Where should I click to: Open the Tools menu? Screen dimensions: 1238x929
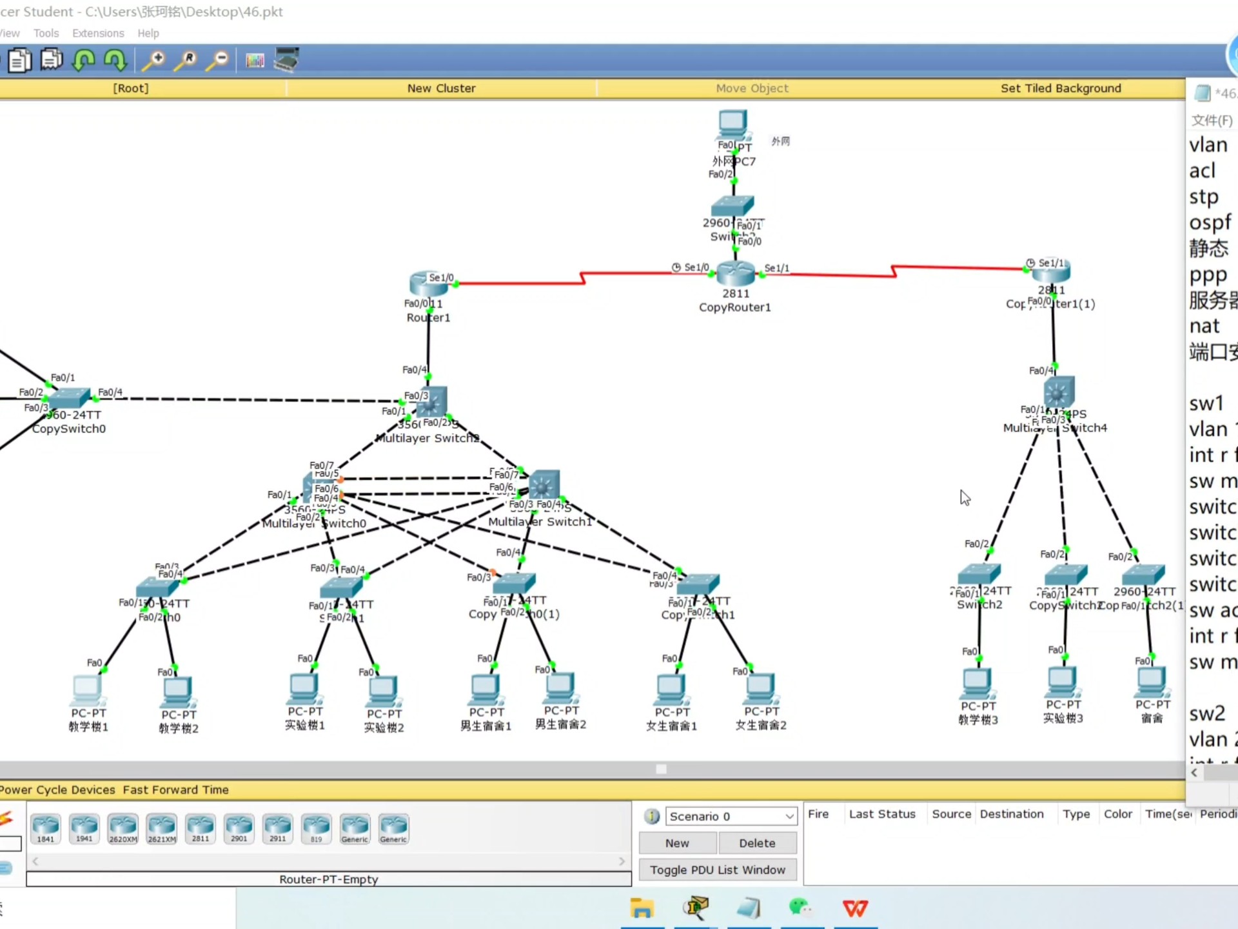(x=46, y=33)
